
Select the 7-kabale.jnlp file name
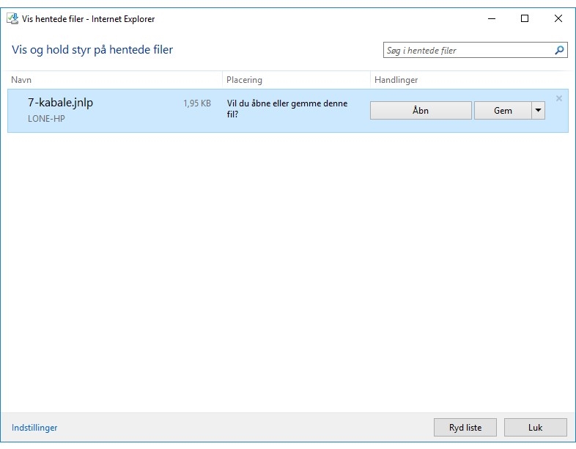[x=60, y=103]
